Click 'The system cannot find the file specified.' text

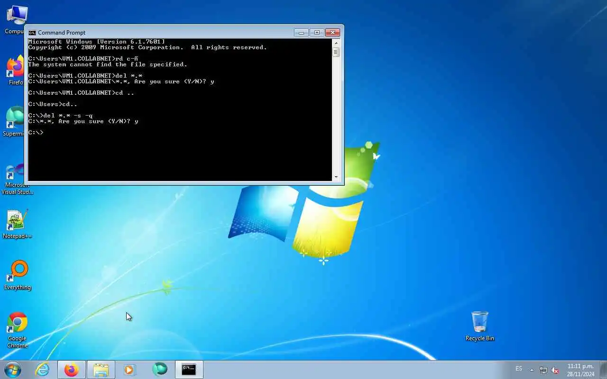click(x=108, y=64)
